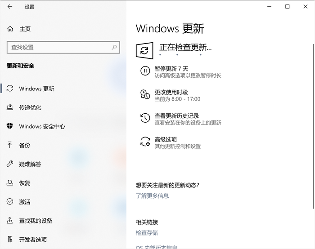Open the Windows 更新 sidebar item
The width and height of the screenshot is (315, 249).
(x=36, y=89)
